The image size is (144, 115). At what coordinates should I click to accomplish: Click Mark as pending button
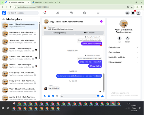(x=59, y=33)
